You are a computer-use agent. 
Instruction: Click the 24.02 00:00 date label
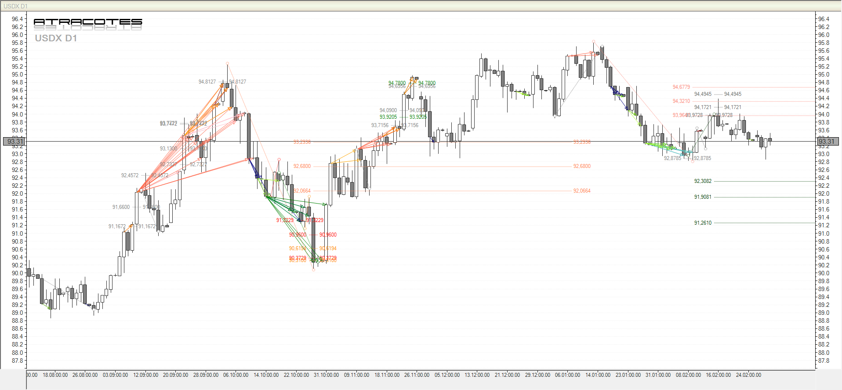click(x=748, y=375)
